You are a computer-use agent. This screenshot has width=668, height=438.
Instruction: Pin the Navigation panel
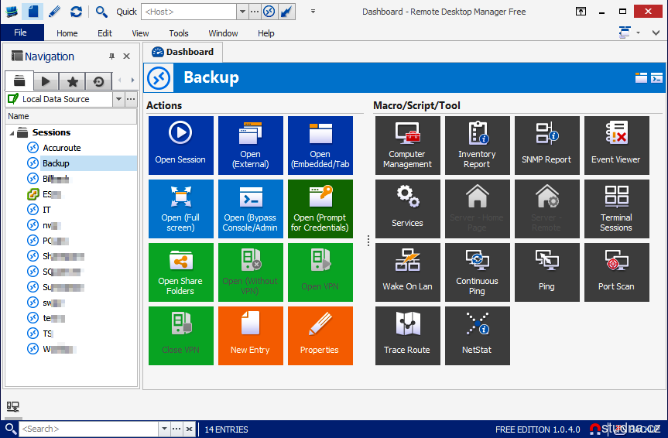[111, 56]
